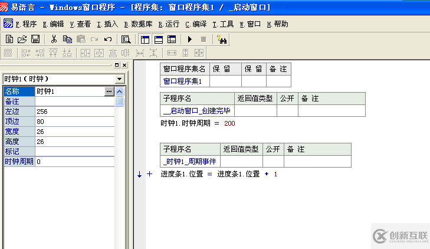430x249 pixels.
Task: Open the I.插入 menu
Action: pos(107,24)
